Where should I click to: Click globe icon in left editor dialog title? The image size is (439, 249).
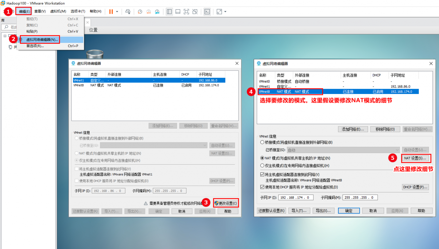[73, 63]
